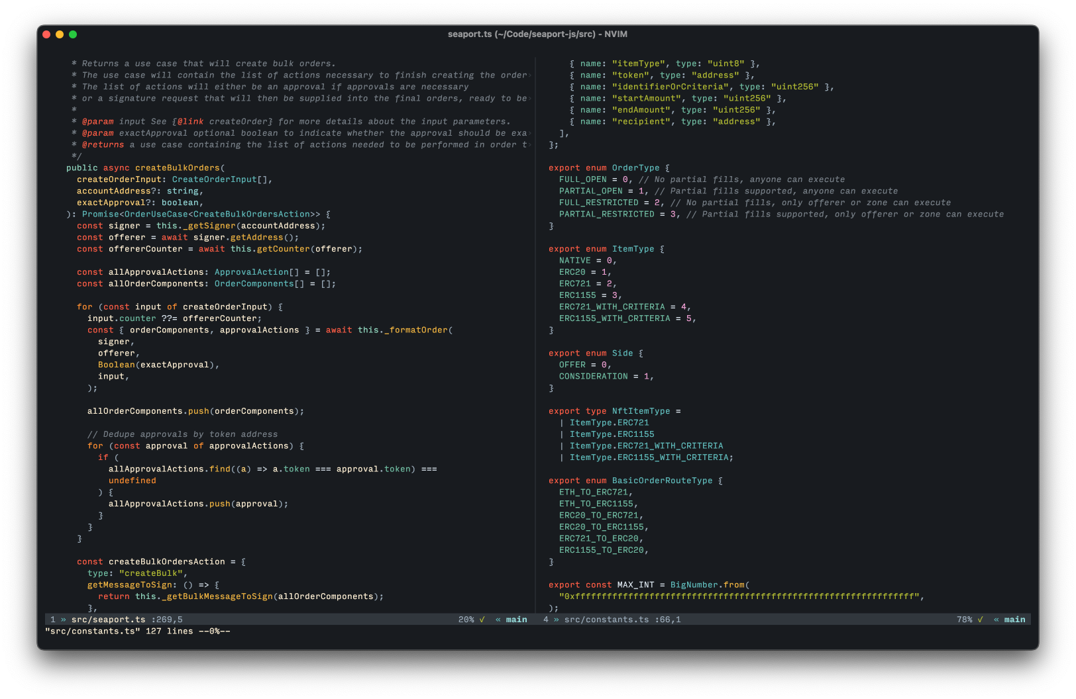Click 'const offerer = await signer.getAddress()' line
Viewport: 1076px width, 699px height.
pyautogui.click(x=188, y=238)
